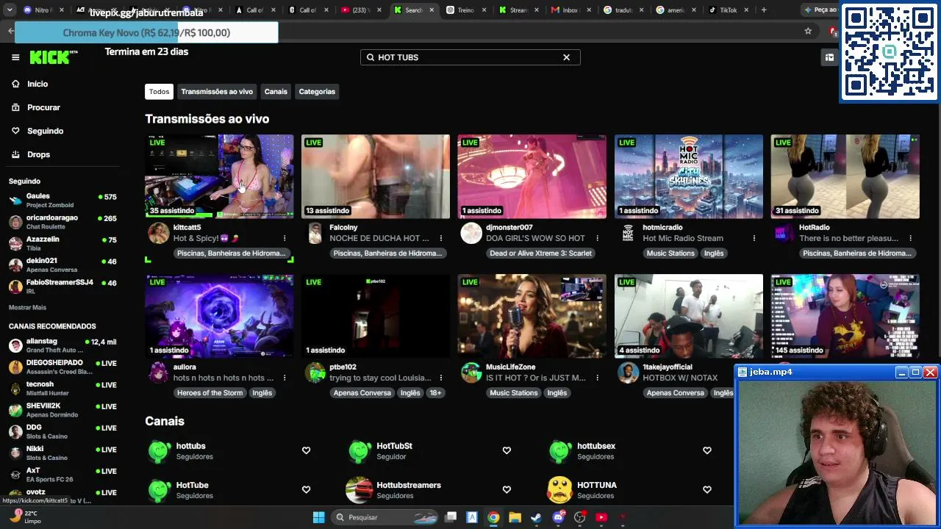Open aullora channel avatar

[158, 373]
